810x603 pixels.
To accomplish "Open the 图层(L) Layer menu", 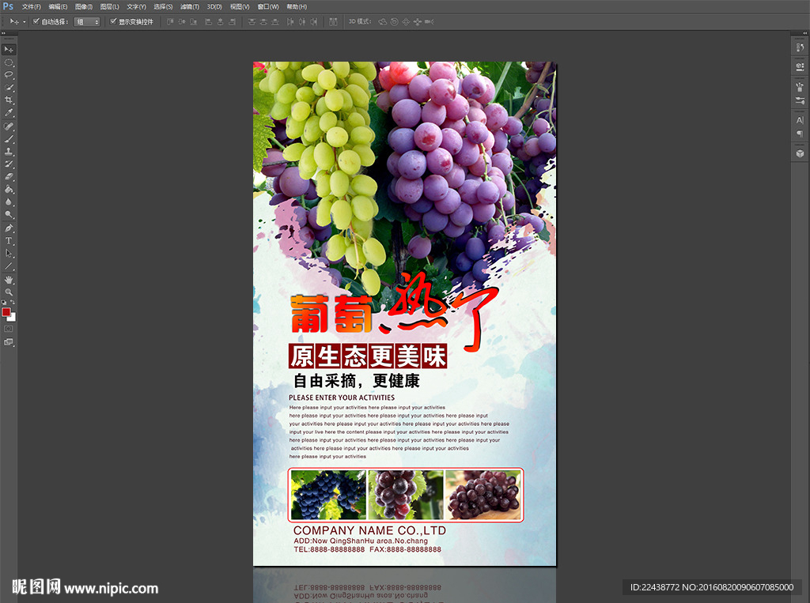I will tap(109, 6).
